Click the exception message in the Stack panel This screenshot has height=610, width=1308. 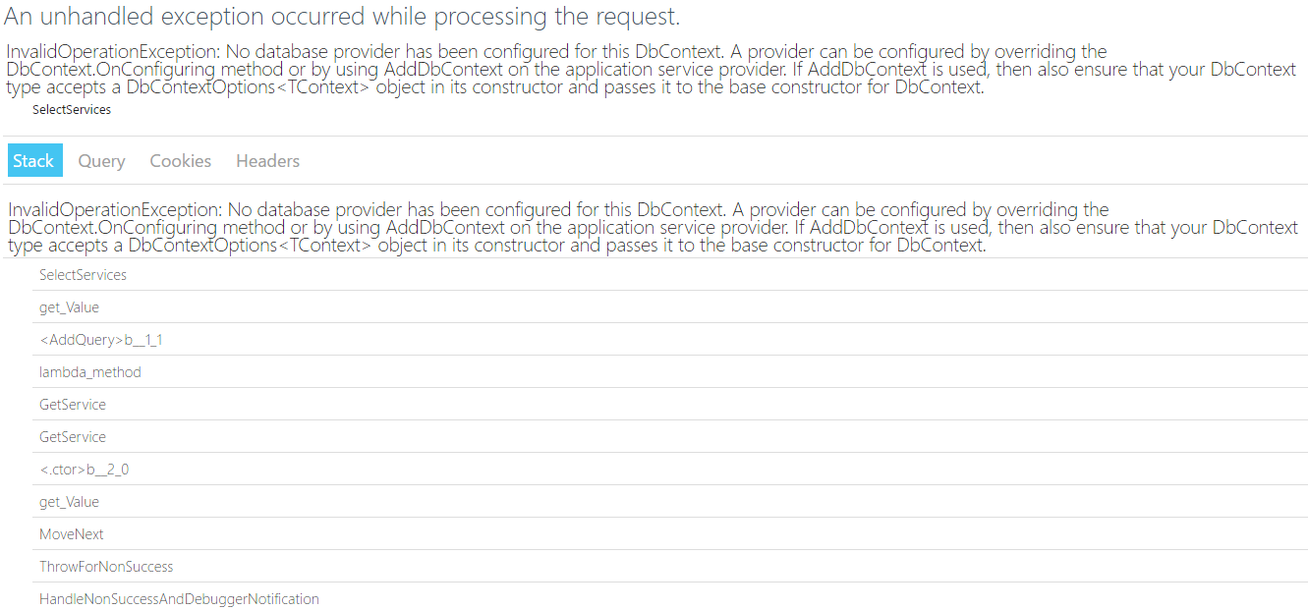[x=653, y=227]
